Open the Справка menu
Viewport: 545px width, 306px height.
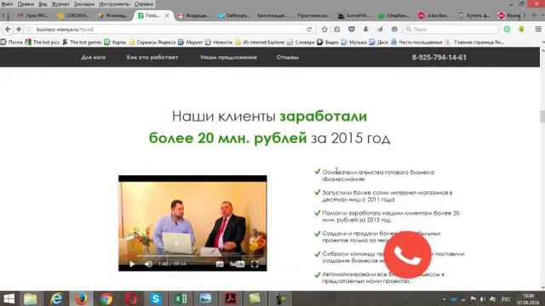pyautogui.click(x=144, y=4)
